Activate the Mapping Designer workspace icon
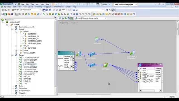 (72, 18)
